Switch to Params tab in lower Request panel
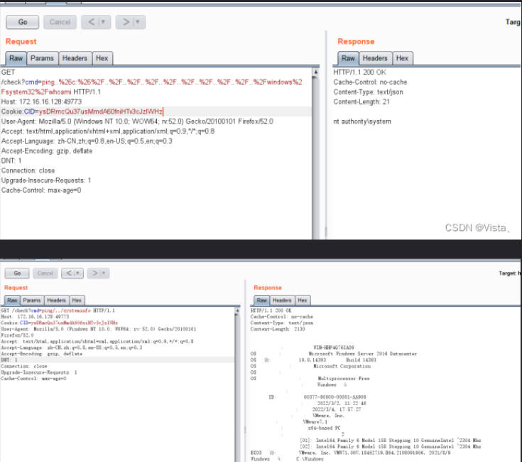This screenshot has width=522, height=462. [x=32, y=300]
